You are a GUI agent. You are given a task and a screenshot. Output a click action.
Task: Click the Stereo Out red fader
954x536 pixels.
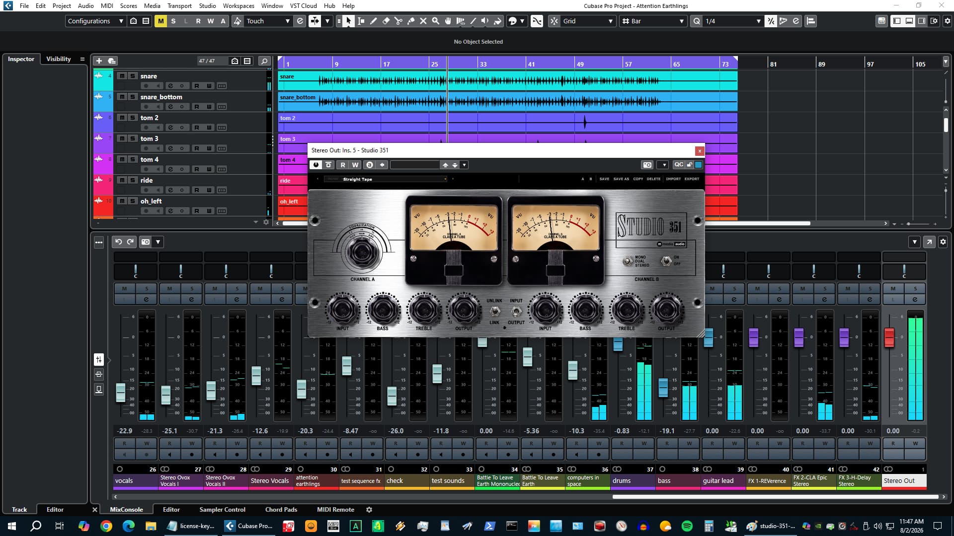[889, 337]
